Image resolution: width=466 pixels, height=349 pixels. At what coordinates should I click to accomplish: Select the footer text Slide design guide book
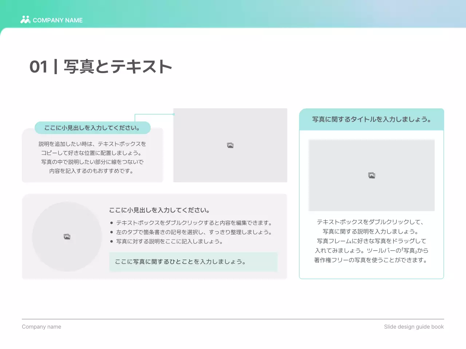pyautogui.click(x=414, y=327)
